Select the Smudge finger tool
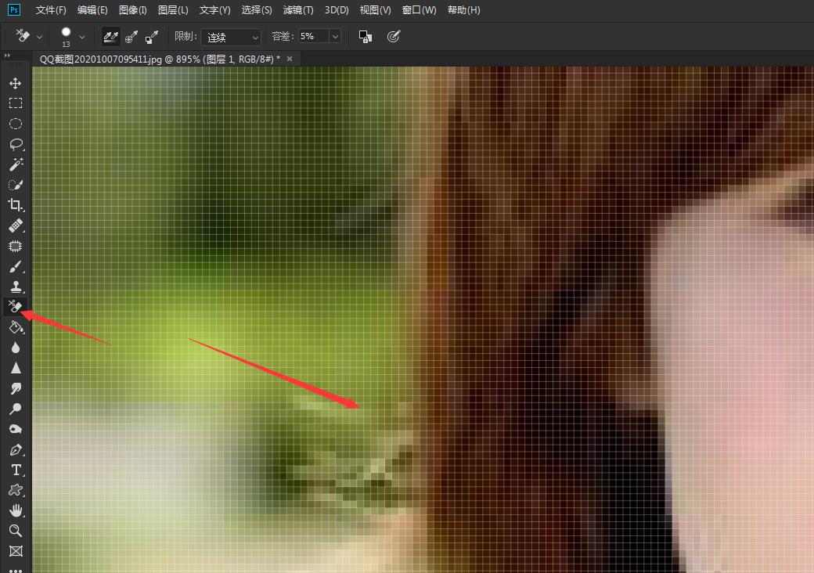Screen dimensions: 814x573 [x=16, y=388]
